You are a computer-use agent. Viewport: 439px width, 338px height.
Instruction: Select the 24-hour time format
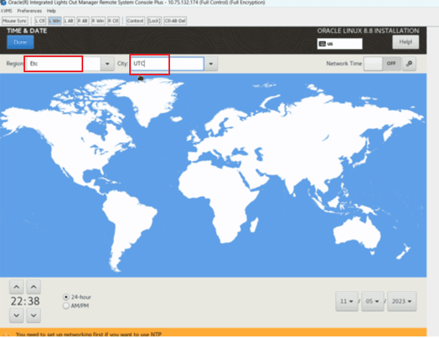(66, 297)
